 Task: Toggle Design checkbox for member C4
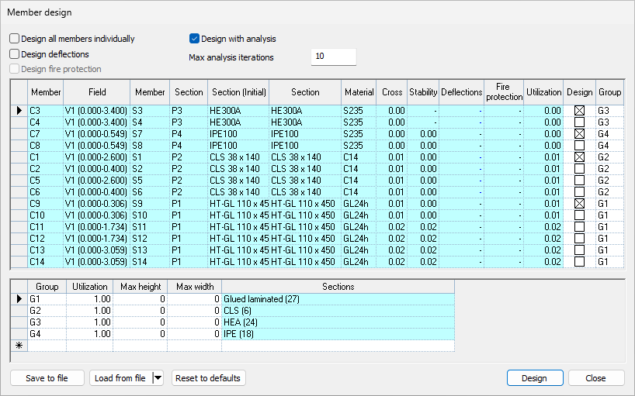pos(580,122)
